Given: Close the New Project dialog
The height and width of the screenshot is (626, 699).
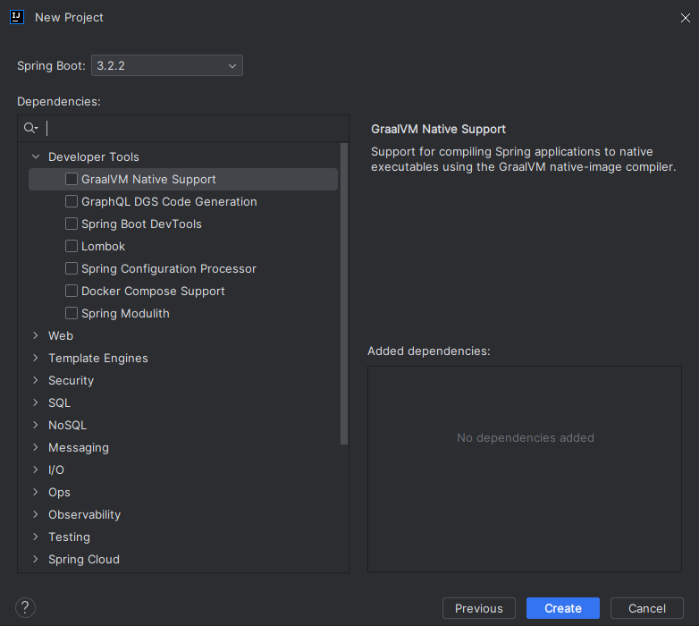Looking at the screenshot, I should [686, 18].
